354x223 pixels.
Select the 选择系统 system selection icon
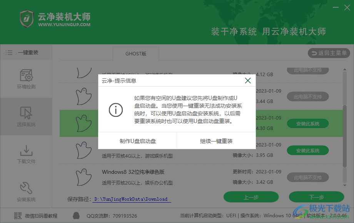tap(25, 115)
